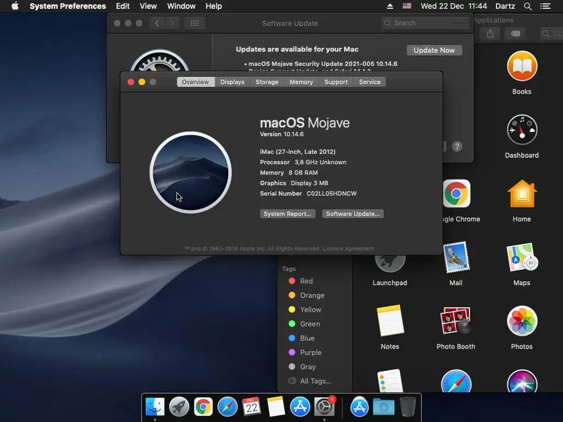Screen dimensions: 563x422
Task: Open the Help menu
Action: (x=214, y=6)
